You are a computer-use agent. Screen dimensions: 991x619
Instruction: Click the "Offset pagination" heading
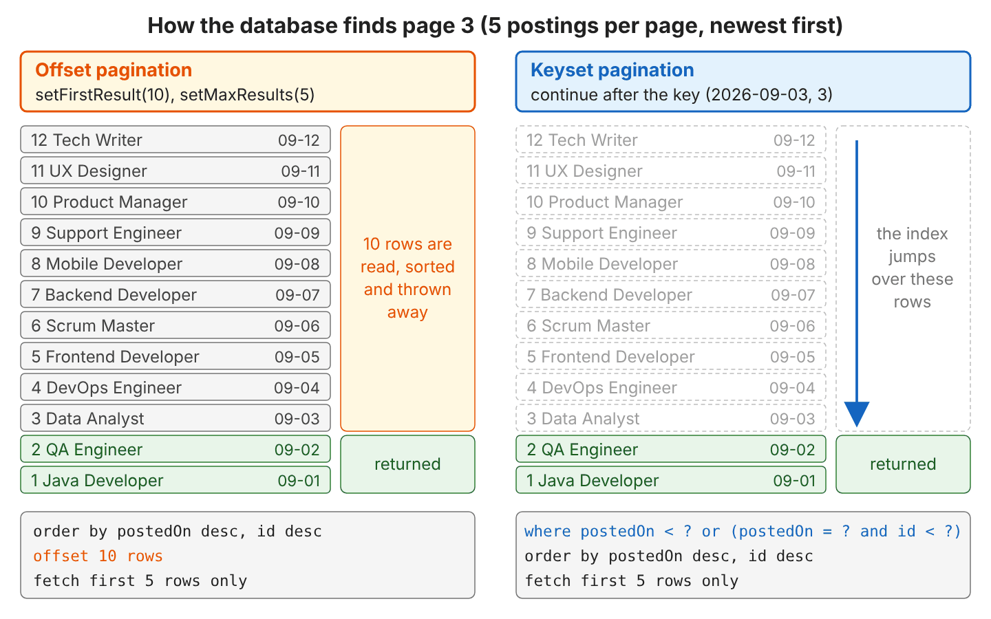[114, 70]
